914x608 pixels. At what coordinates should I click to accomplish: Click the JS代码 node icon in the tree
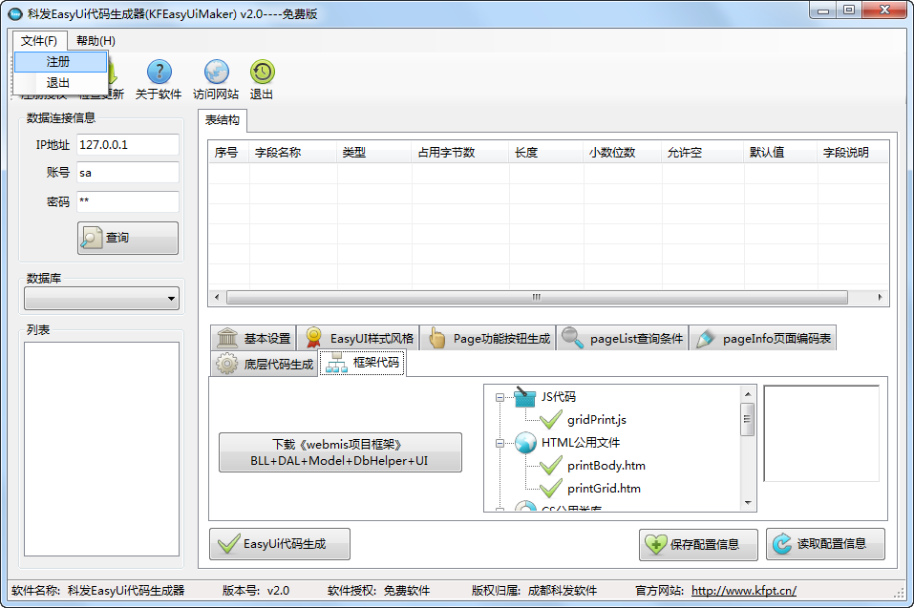point(523,397)
